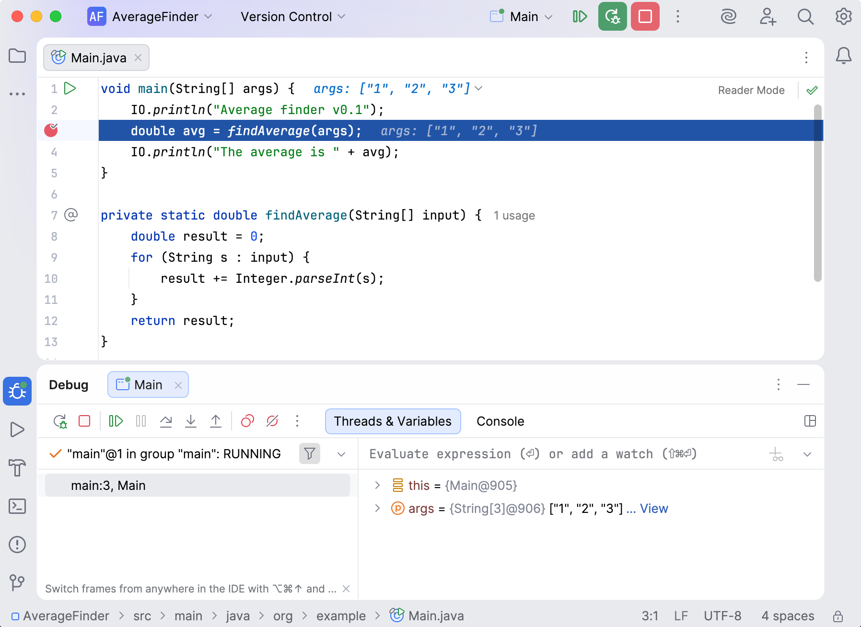Click the Step Over icon in debug toolbar
The width and height of the screenshot is (861, 627).
[166, 421]
